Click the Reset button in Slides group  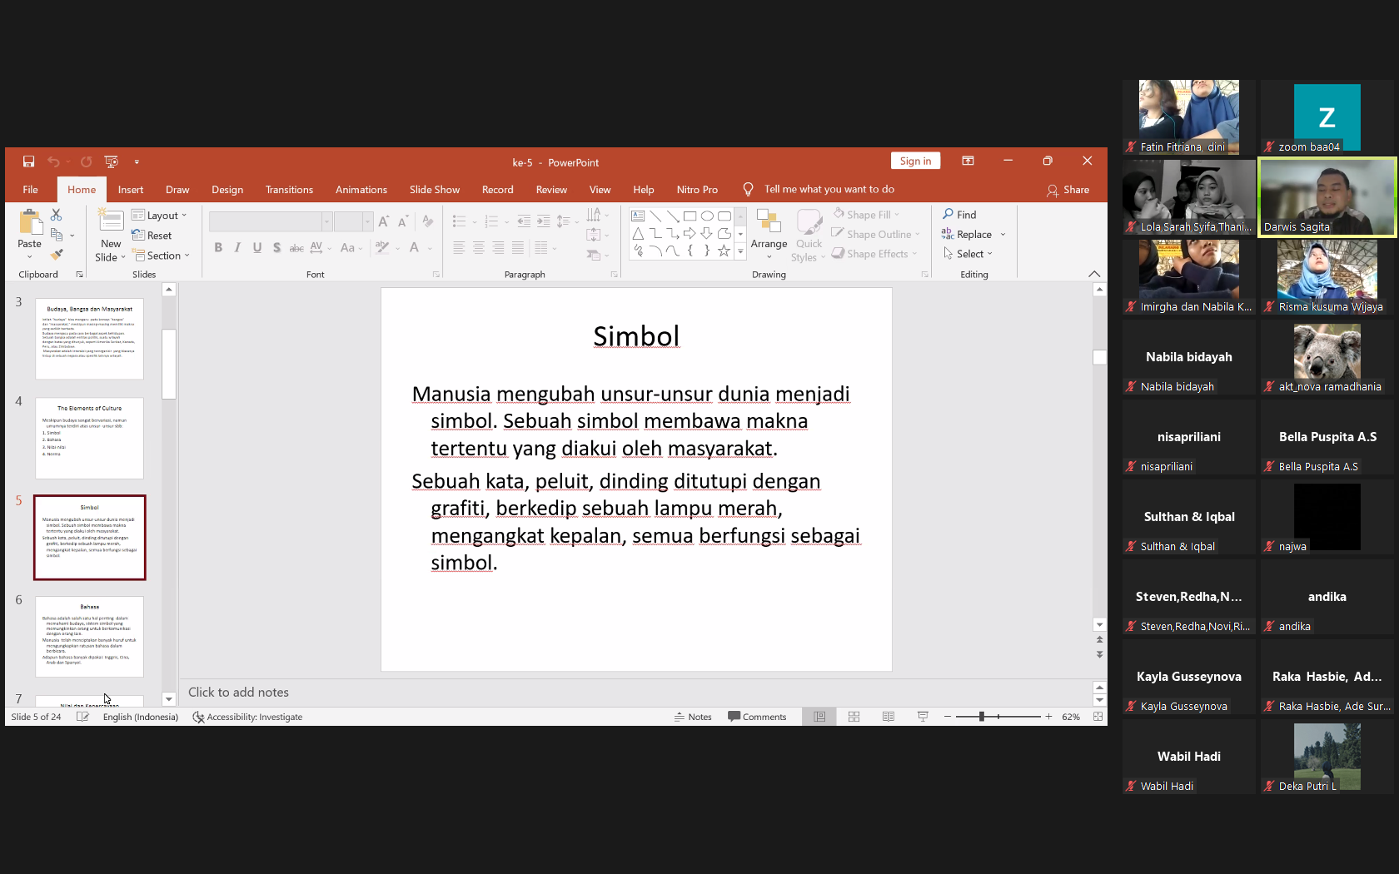tap(152, 236)
